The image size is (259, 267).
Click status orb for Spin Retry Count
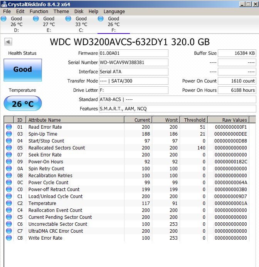9,169
